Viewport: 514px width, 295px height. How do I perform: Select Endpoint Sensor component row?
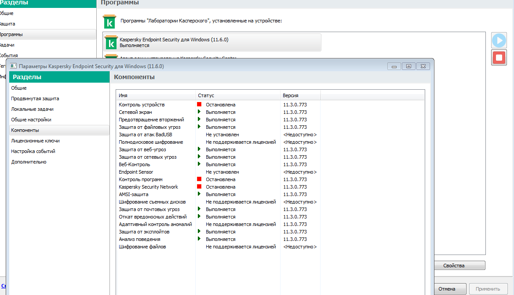pos(270,172)
